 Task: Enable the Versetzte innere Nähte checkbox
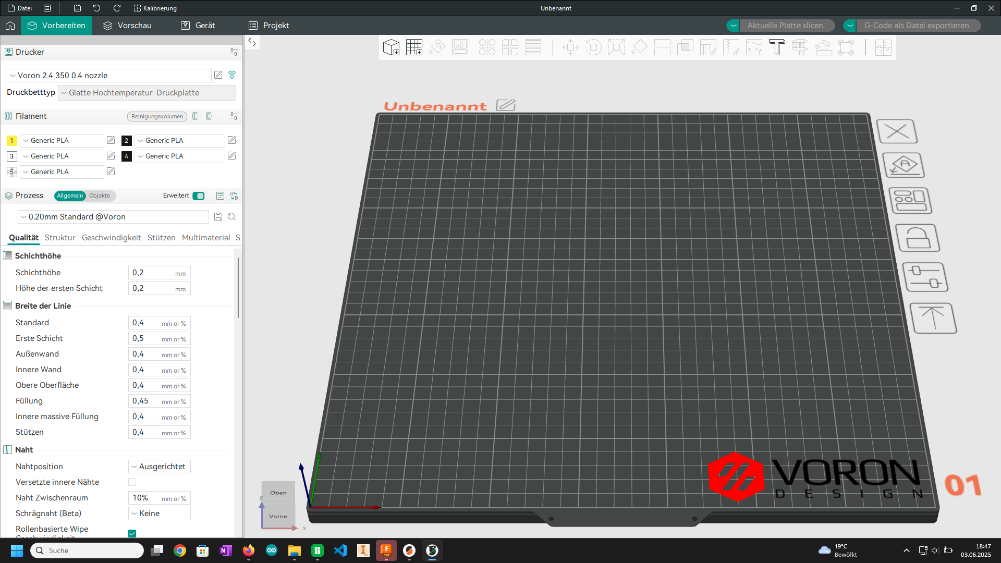(132, 482)
